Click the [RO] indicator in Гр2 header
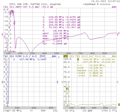The width and height of the screenshot is (120, 112). (42, 56)
